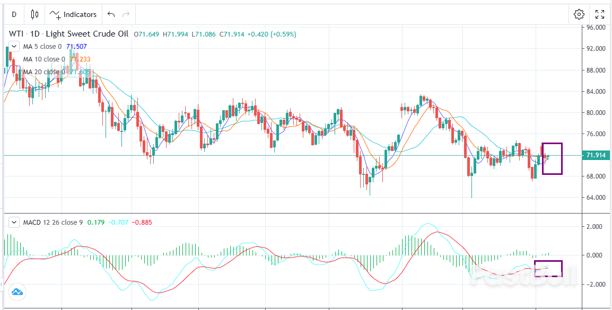Collapse the MACD panel legend chevron
The height and width of the screenshot is (310, 612).
pyautogui.click(x=13, y=222)
